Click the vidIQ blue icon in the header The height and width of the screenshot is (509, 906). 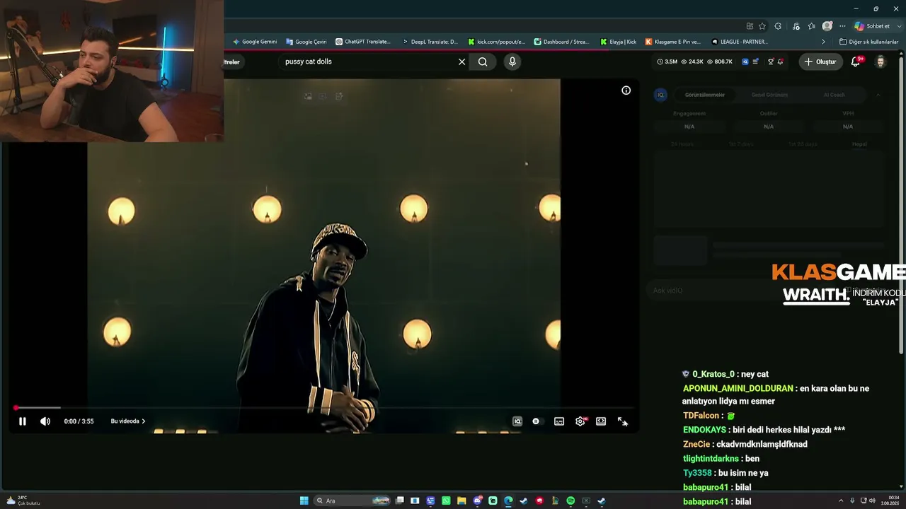click(x=745, y=62)
